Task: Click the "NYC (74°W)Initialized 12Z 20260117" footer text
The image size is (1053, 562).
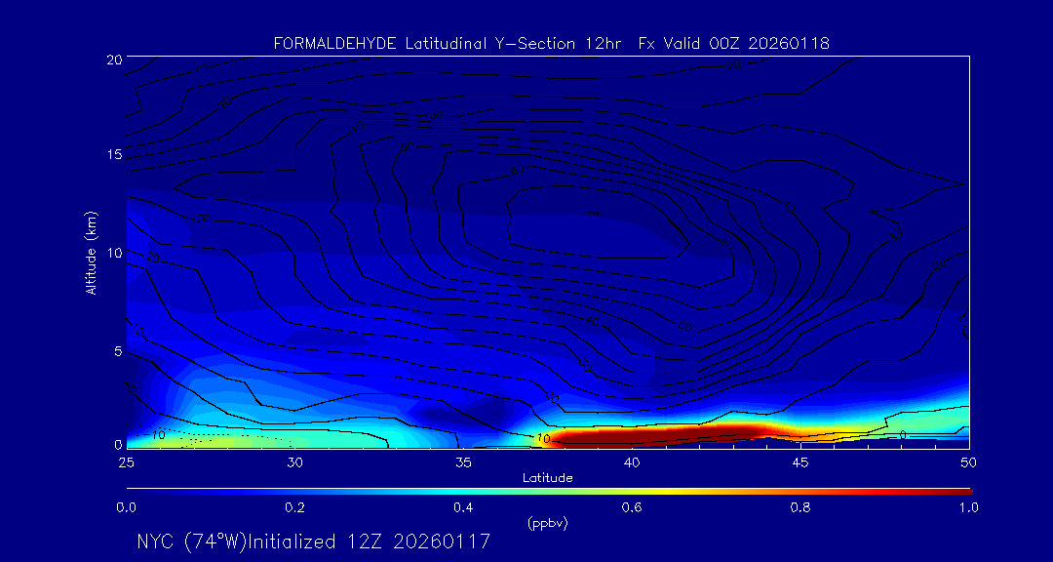Action: coord(313,542)
